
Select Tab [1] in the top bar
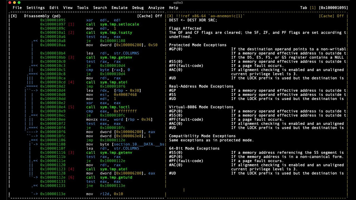308,8
